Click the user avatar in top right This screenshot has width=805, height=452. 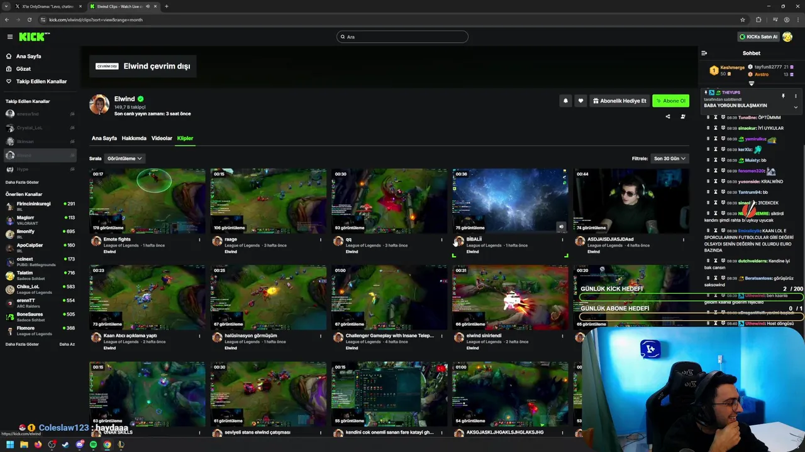point(787,37)
